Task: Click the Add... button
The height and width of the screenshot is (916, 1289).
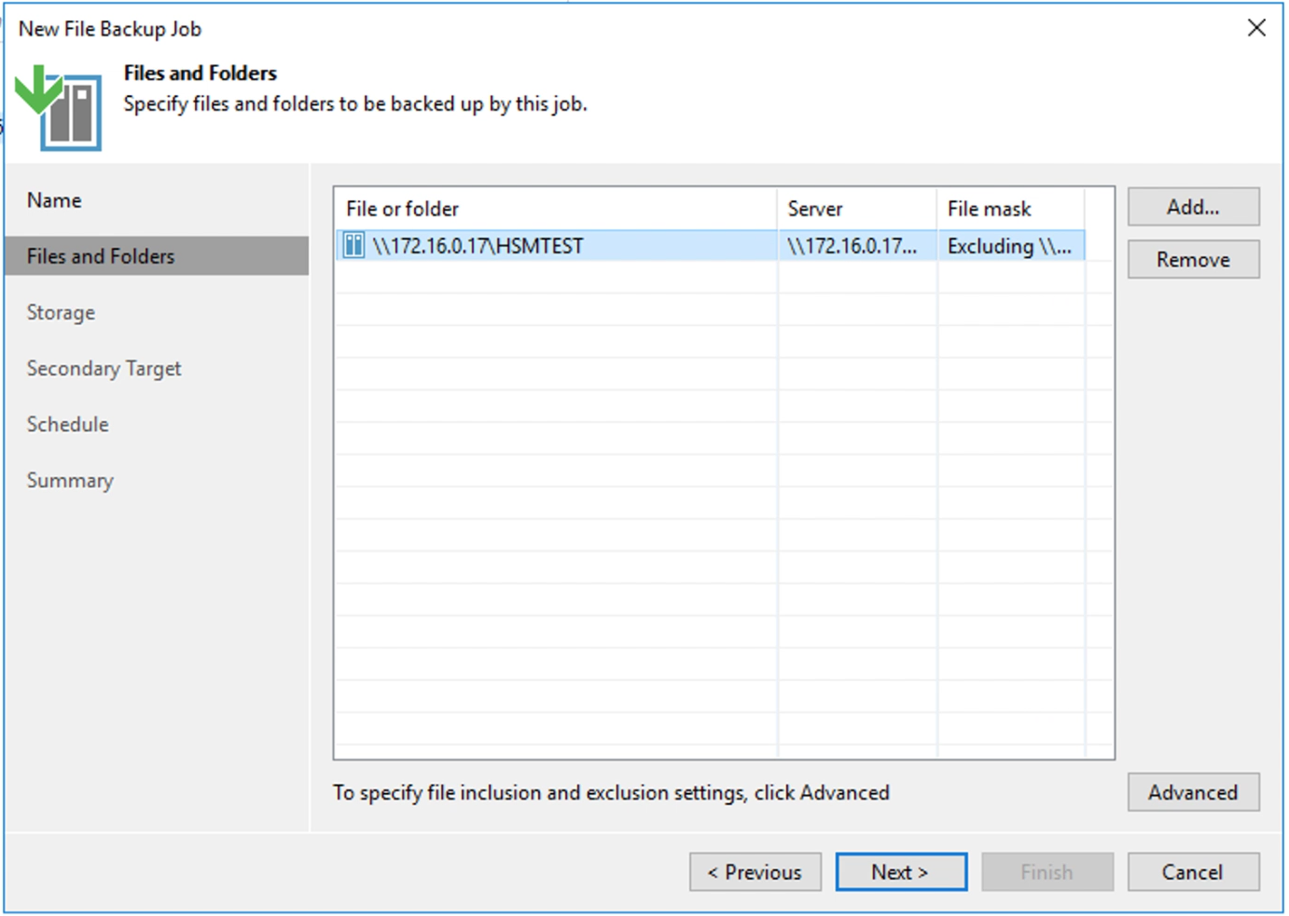Action: pyautogui.click(x=1192, y=207)
